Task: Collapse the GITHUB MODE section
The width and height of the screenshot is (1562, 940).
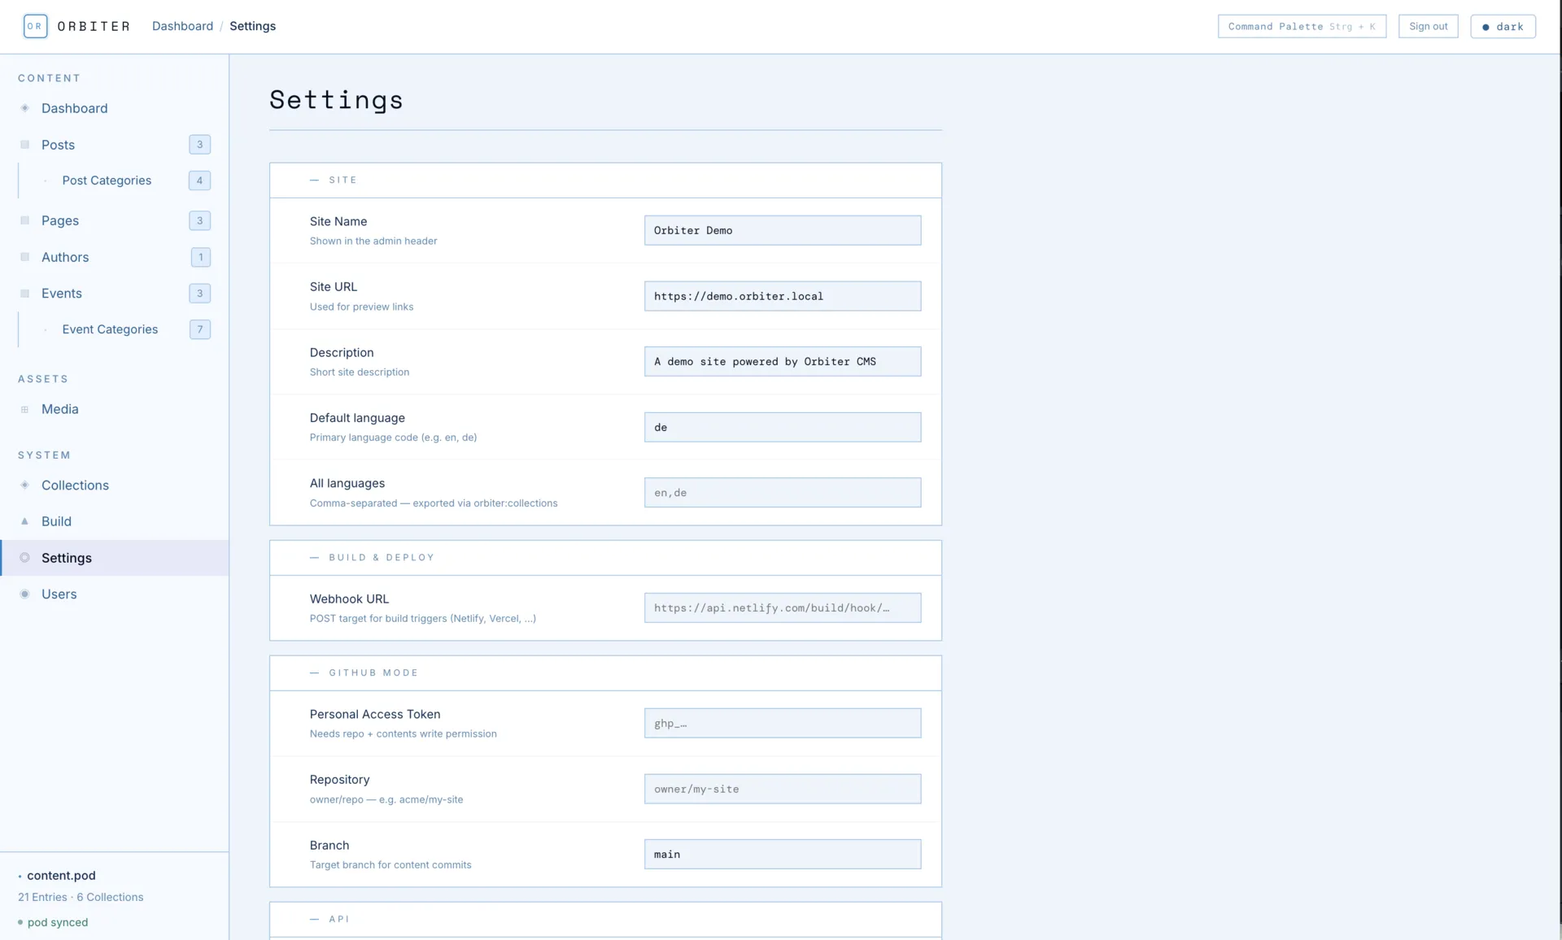Action: click(373, 673)
